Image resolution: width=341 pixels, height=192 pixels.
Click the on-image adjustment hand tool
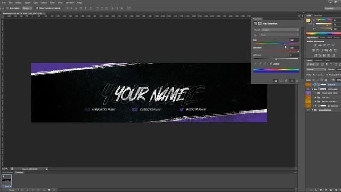coord(255,35)
